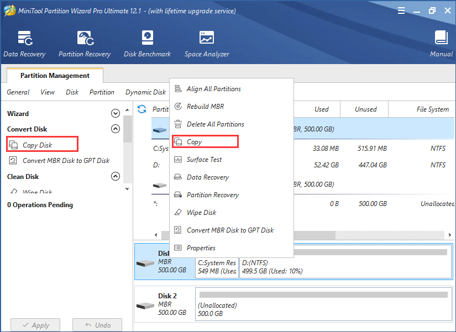Image resolution: width=456 pixels, height=332 pixels.
Task: Select the Disk 2 Unallocated block
Action: click(x=324, y=304)
